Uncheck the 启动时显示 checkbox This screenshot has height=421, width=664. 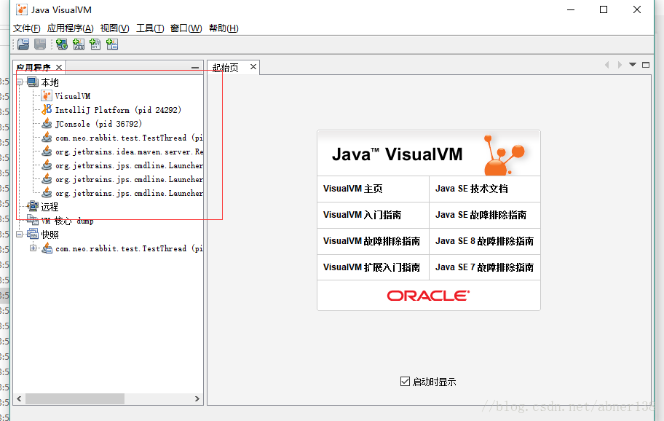[x=405, y=381]
